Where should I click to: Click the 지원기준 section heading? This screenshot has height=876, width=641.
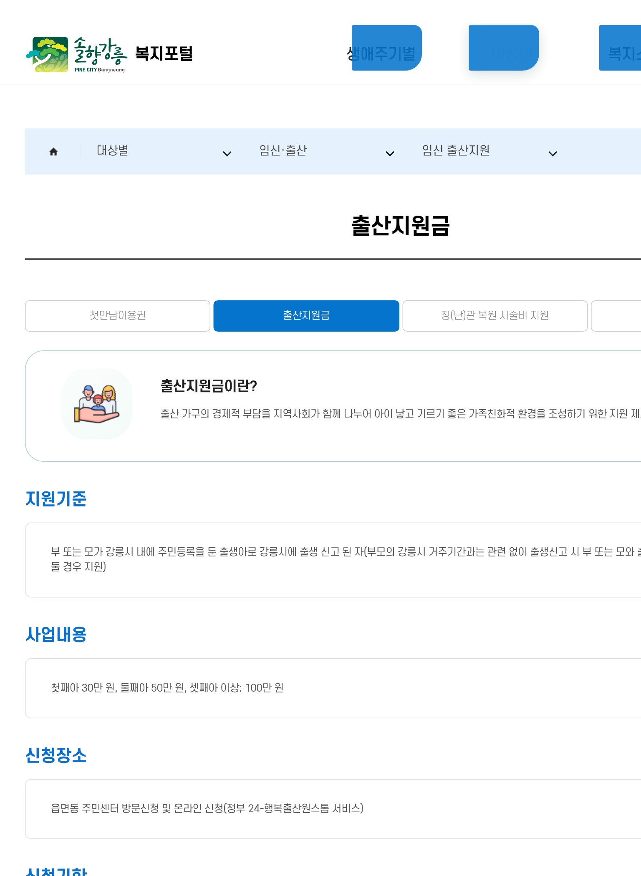(56, 499)
